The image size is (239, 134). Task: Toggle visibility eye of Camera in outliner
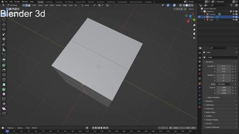click(233, 14)
